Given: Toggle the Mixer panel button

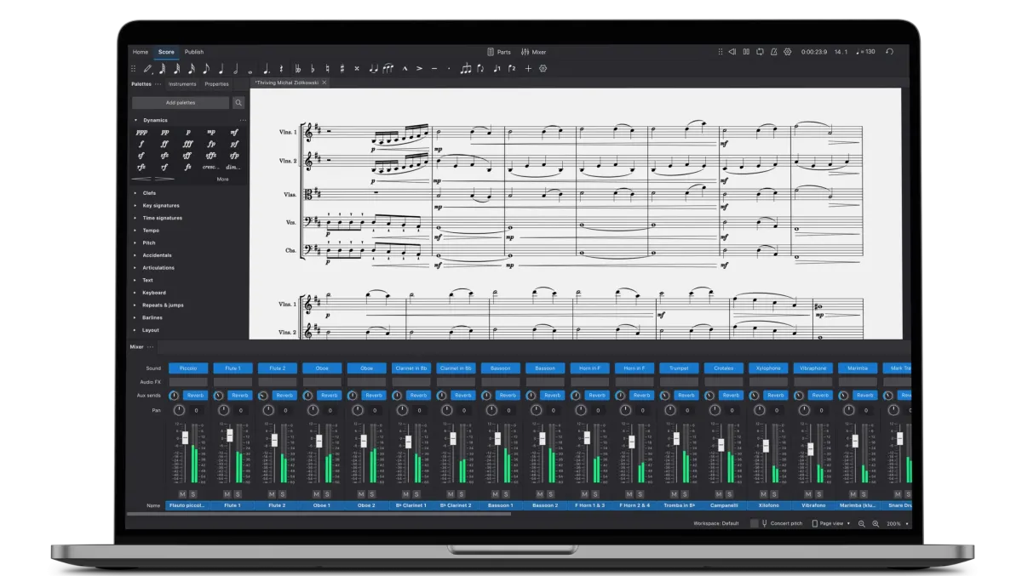Looking at the screenshot, I should coord(533,52).
